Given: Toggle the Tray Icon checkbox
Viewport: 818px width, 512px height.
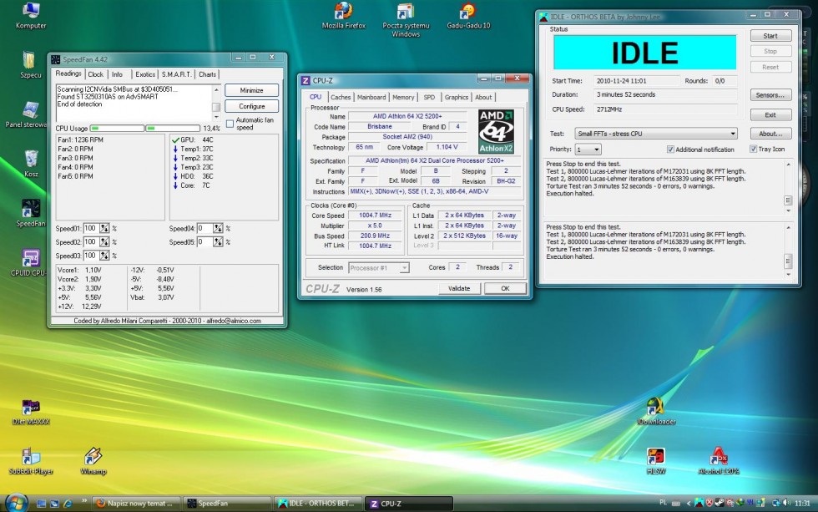Looking at the screenshot, I should point(753,150).
